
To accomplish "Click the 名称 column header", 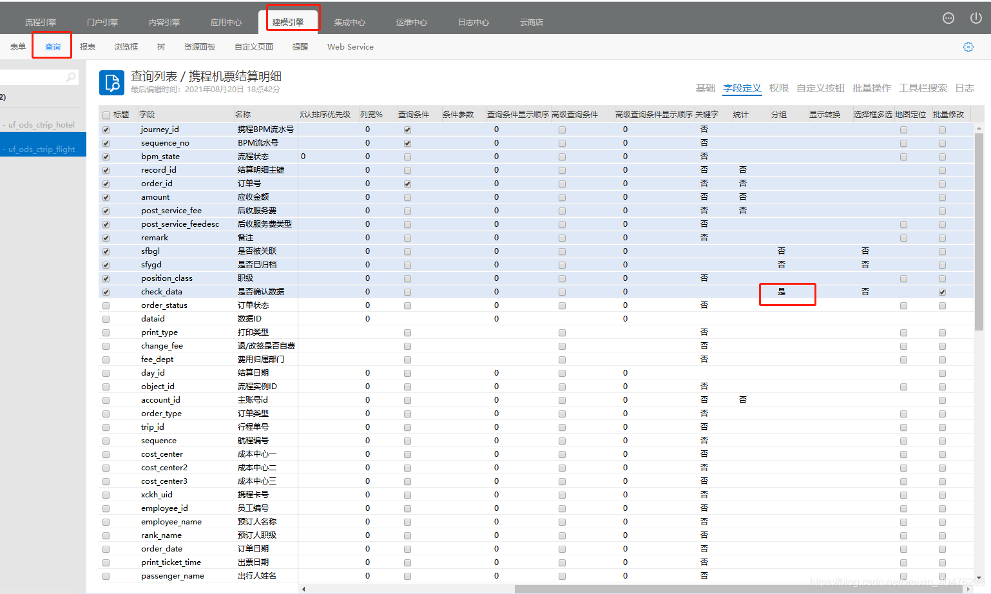I will (x=243, y=115).
